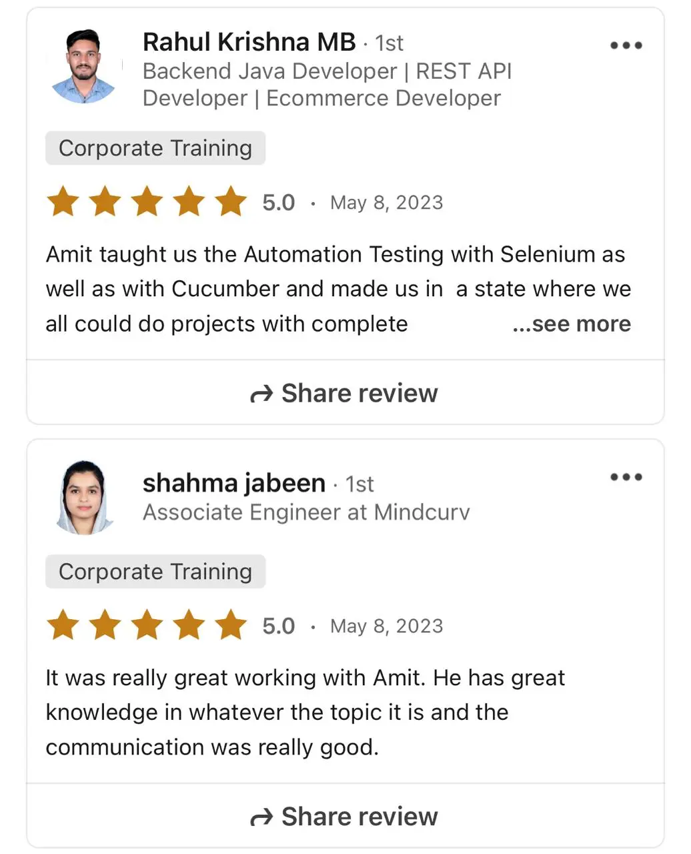
Task: Open Rahul Krishna MB's profile name link
Action: click(x=249, y=42)
